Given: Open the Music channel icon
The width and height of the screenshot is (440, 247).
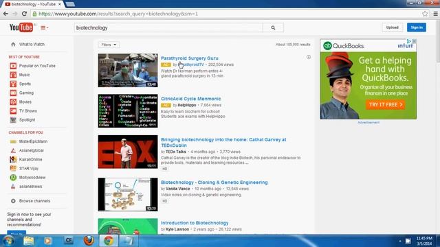Looking at the screenshot, I should [x=13, y=75].
